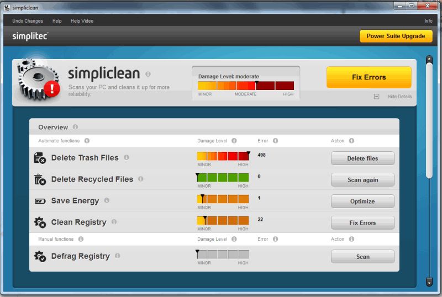Click the Save Energy label
This screenshot has height=297, width=442.
pos(75,200)
